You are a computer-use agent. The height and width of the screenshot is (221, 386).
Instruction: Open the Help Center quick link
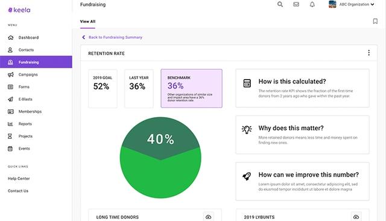(x=19, y=179)
